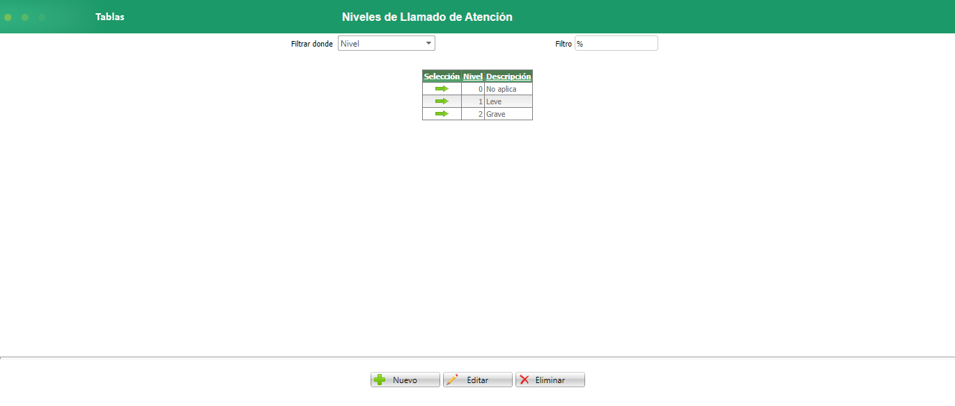
Task: Expand the Nivel filter combo box arrow
Action: [x=429, y=42]
